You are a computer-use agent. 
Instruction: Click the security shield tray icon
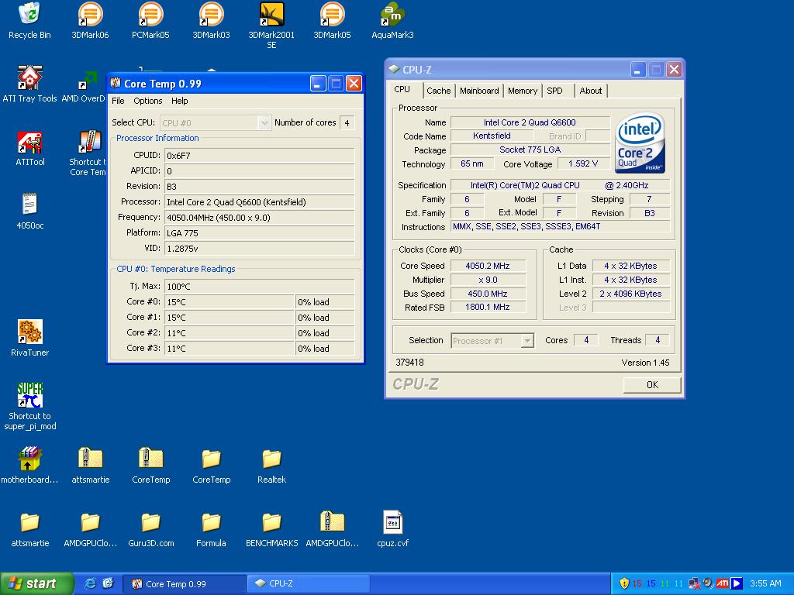(624, 583)
